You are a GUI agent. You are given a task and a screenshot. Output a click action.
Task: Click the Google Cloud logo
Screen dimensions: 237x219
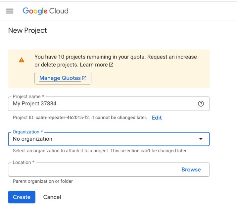tap(45, 11)
